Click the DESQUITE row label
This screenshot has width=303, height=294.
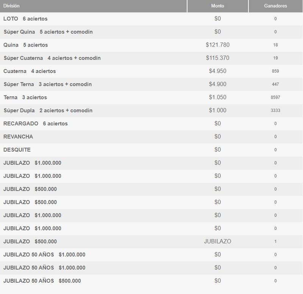pos(17,150)
